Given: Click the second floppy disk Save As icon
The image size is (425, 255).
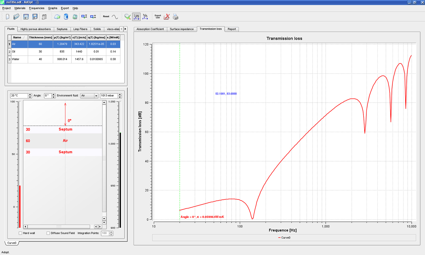Looking at the screenshot, I should point(35,17).
